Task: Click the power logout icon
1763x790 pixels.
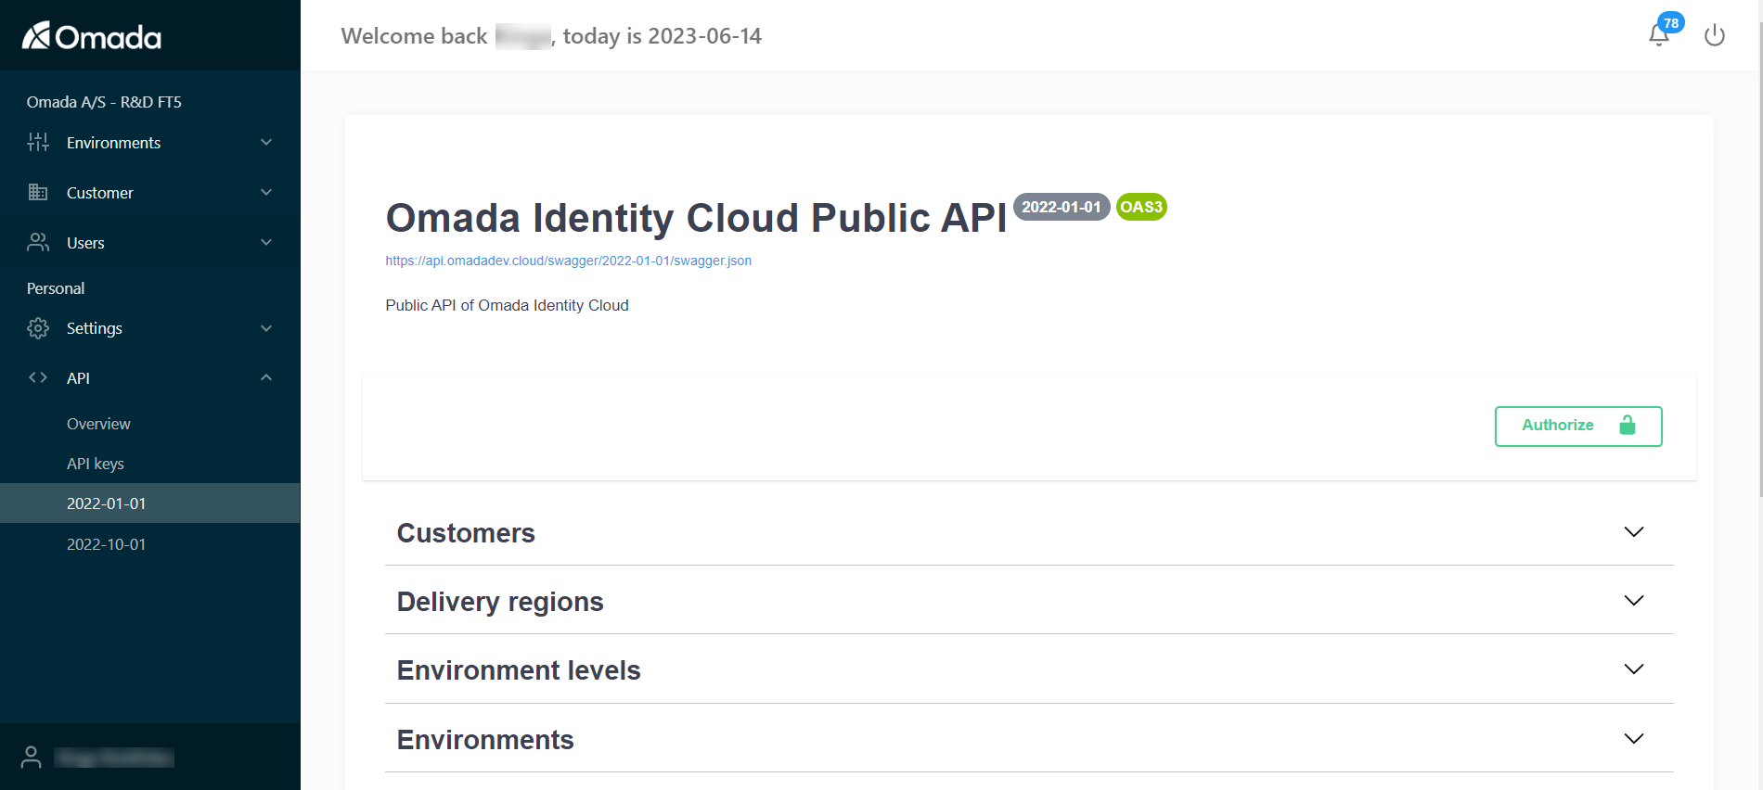Action: point(1715,35)
